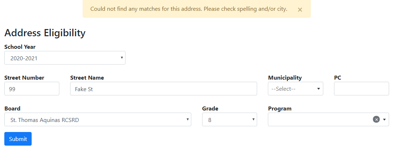
Task: Click into the Street Number field
Action: coord(32,89)
